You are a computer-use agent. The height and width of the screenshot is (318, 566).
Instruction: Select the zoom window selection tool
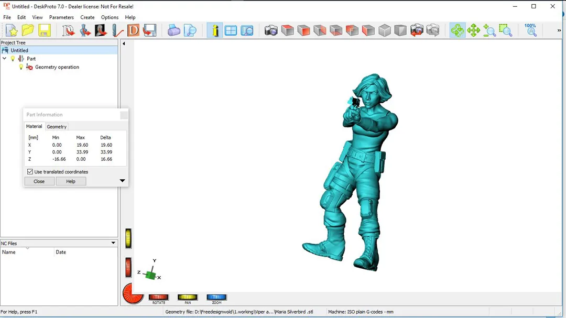pos(506,30)
